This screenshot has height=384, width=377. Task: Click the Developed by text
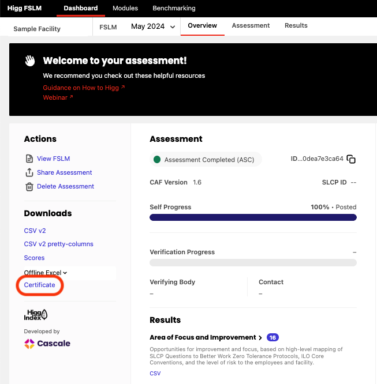click(x=42, y=332)
